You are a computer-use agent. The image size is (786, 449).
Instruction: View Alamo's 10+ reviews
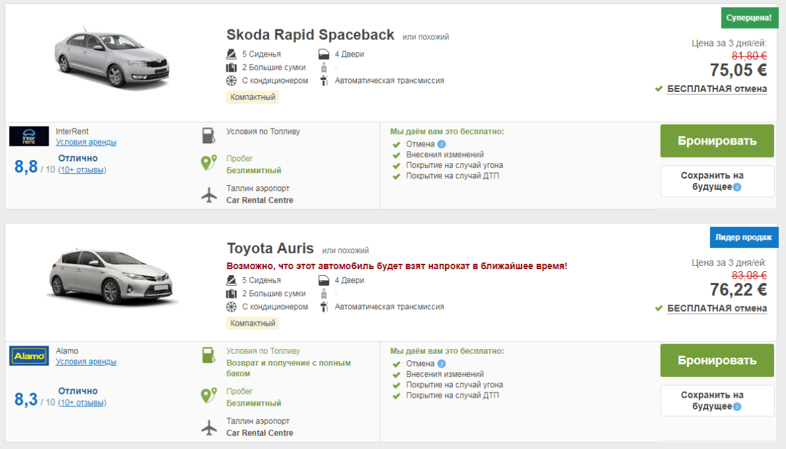click(x=82, y=402)
